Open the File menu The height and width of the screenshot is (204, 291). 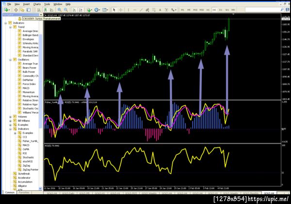tap(9, 4)
